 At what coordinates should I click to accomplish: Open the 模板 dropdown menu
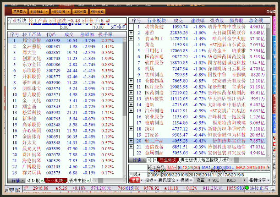point(186,180)
